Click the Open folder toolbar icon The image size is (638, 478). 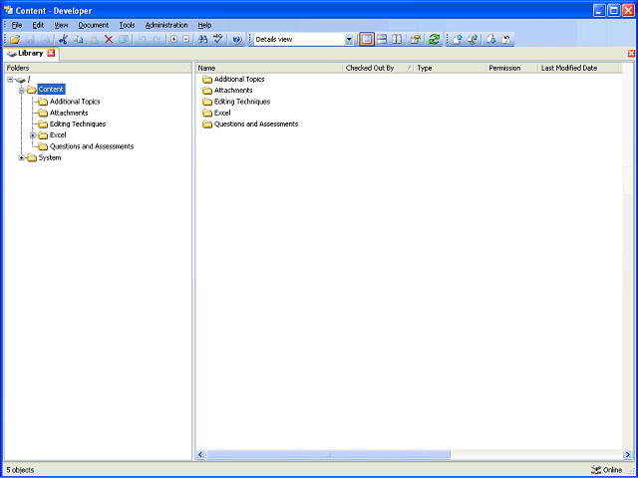[15, 40]
